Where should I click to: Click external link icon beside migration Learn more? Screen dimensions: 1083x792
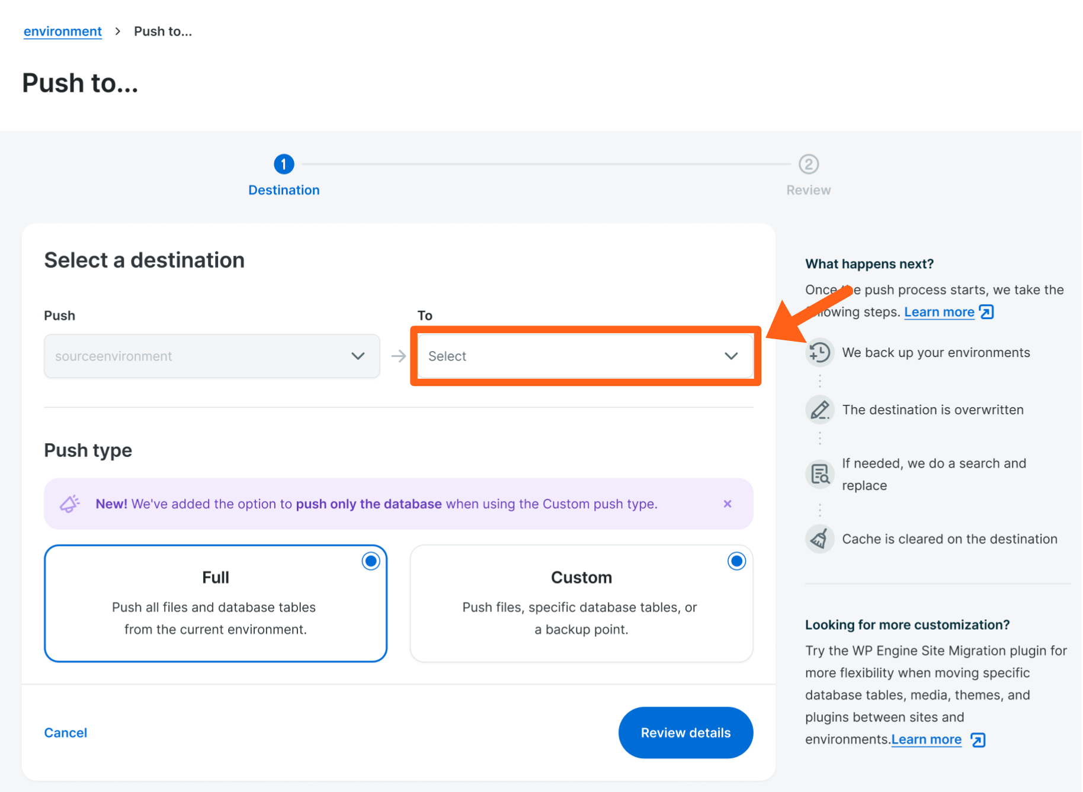point(978,740)
